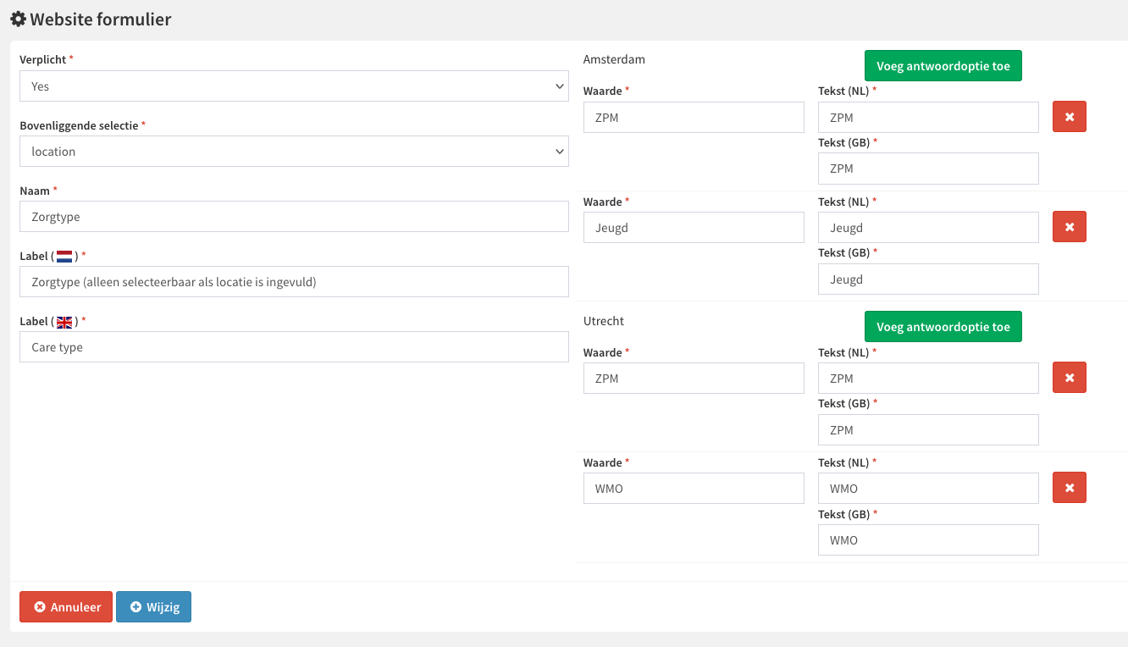Add an answer option for Utrecht
The width and height of the screenshot is (1128, 647).
943,327
